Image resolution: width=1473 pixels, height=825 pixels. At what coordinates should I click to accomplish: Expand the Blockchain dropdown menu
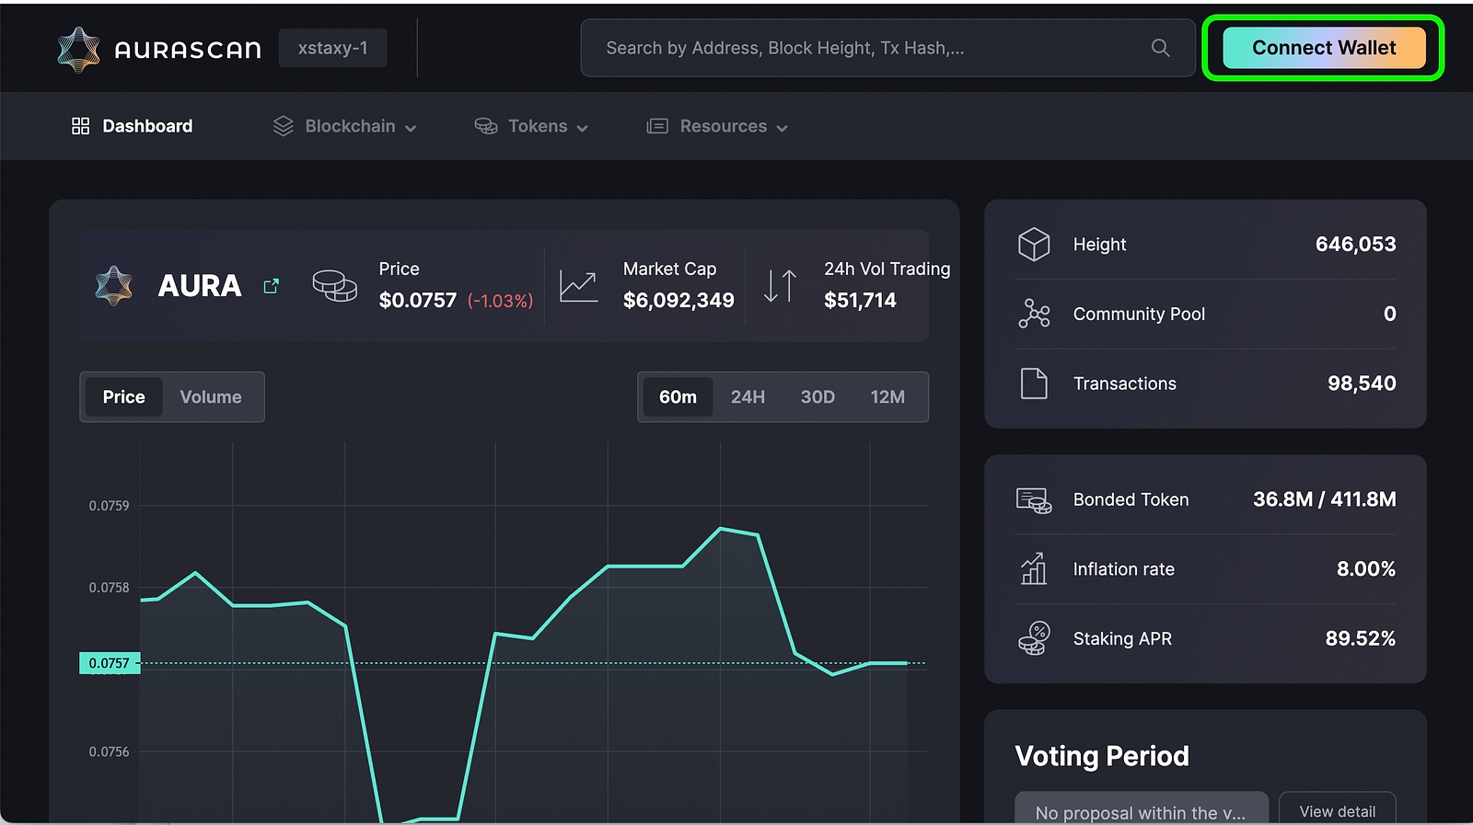tap(345, 127)
